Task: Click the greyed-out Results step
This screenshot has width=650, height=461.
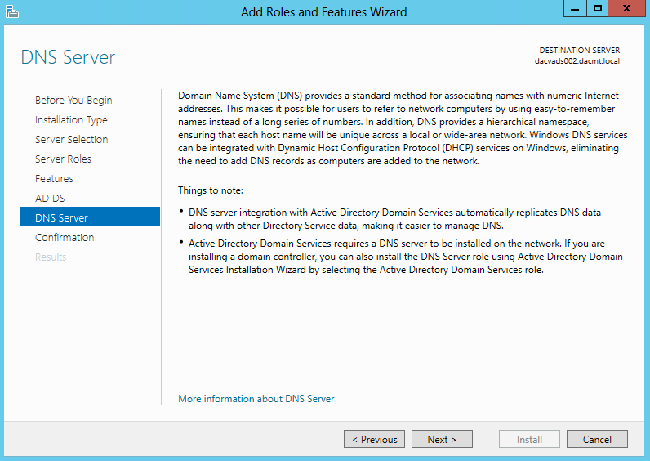Action: (x=51, y=257)
